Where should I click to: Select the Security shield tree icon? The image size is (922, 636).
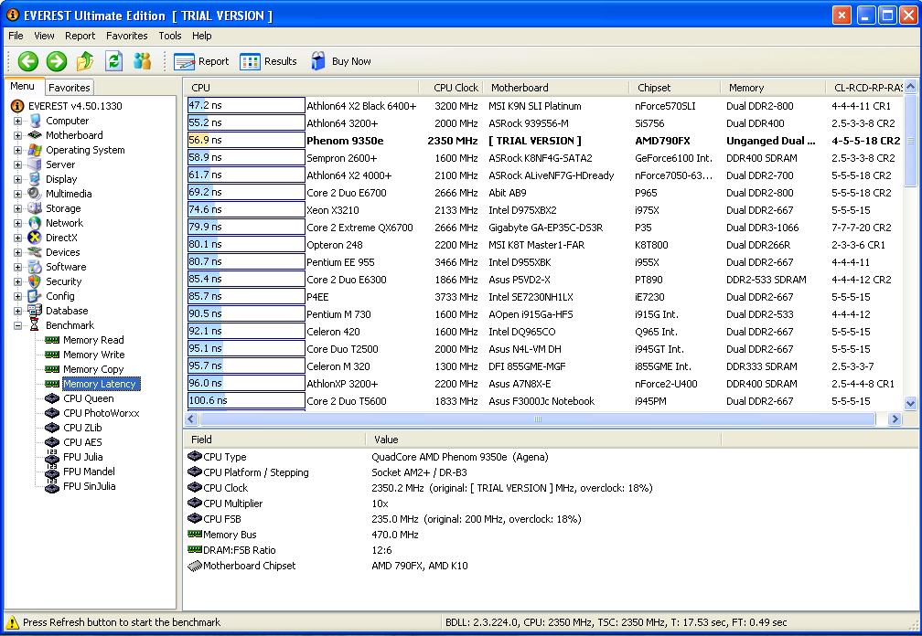tap(36, 281)
